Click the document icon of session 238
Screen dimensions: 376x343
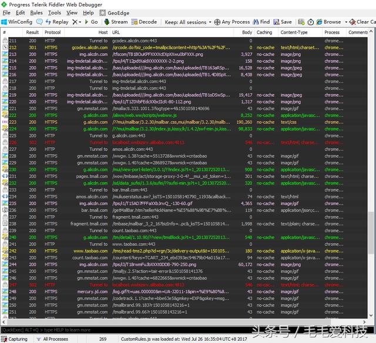pyautogui.click(x=5, y=224)
